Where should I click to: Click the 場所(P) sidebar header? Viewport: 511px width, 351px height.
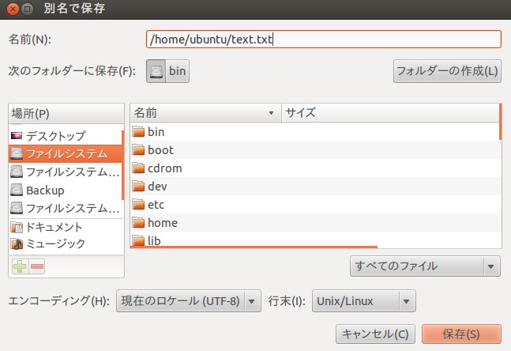66,114
